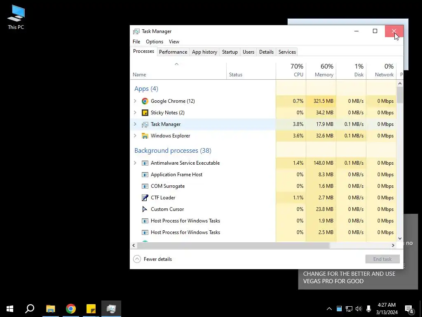The width and height of the screenshot is (422, 317).
Task: Open Google Chrome from taskbar
Action: (x=71, y=309)
